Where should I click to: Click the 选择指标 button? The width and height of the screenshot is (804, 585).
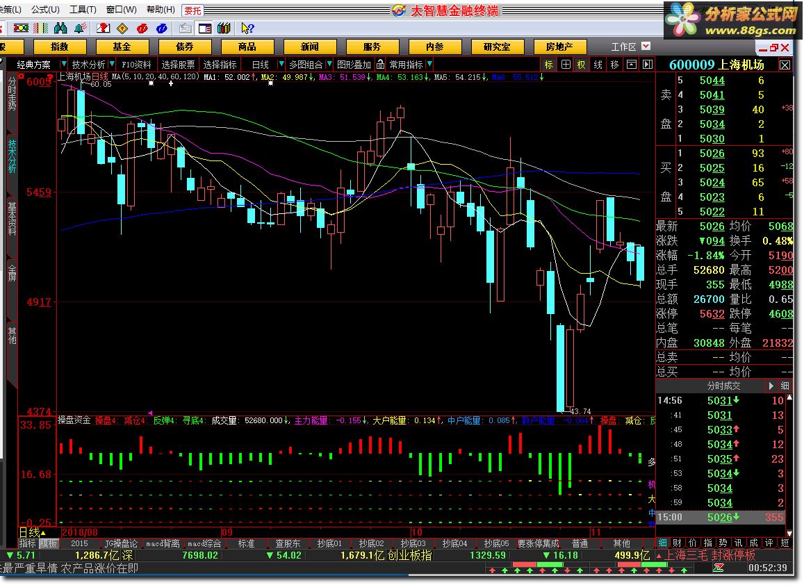[220, 64]
